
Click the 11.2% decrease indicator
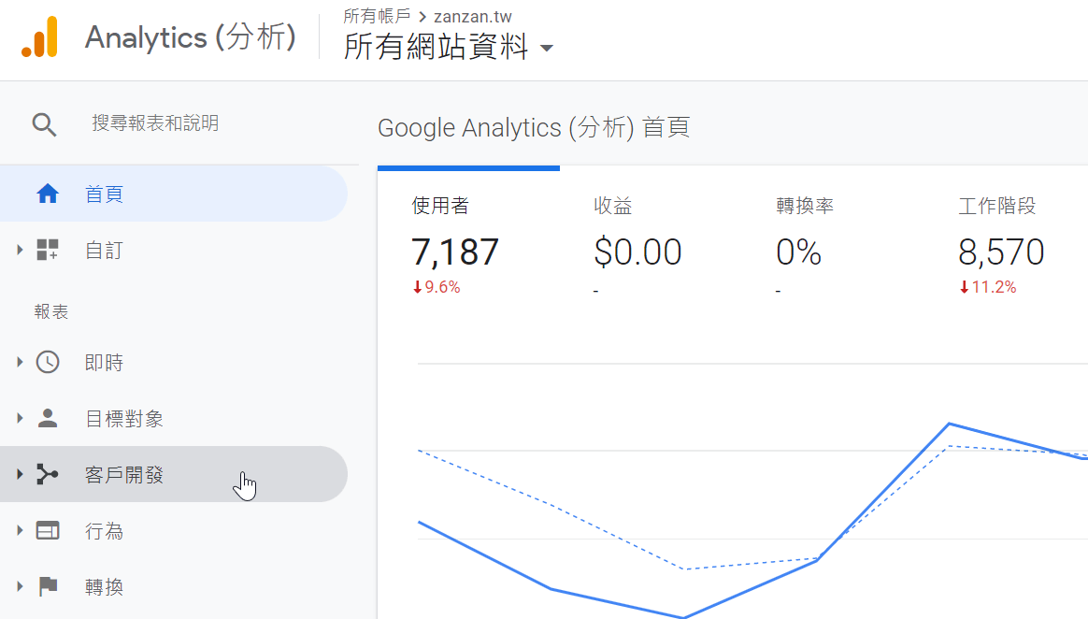pyautogui.click(x=987, y=287)
